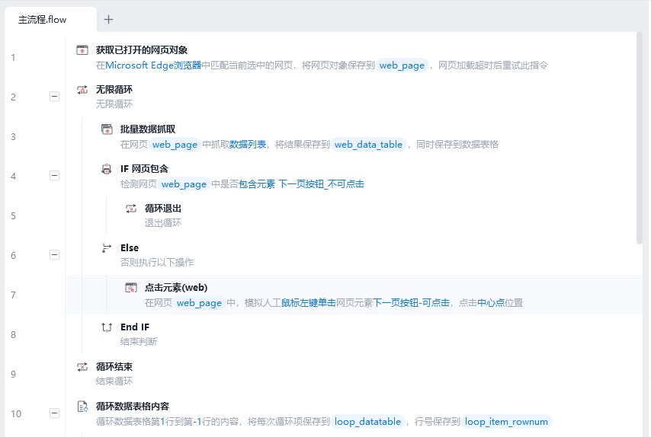651x437 pixels.
Task: Switch to the 主流程.flow tab
Action: pos(43,20)
